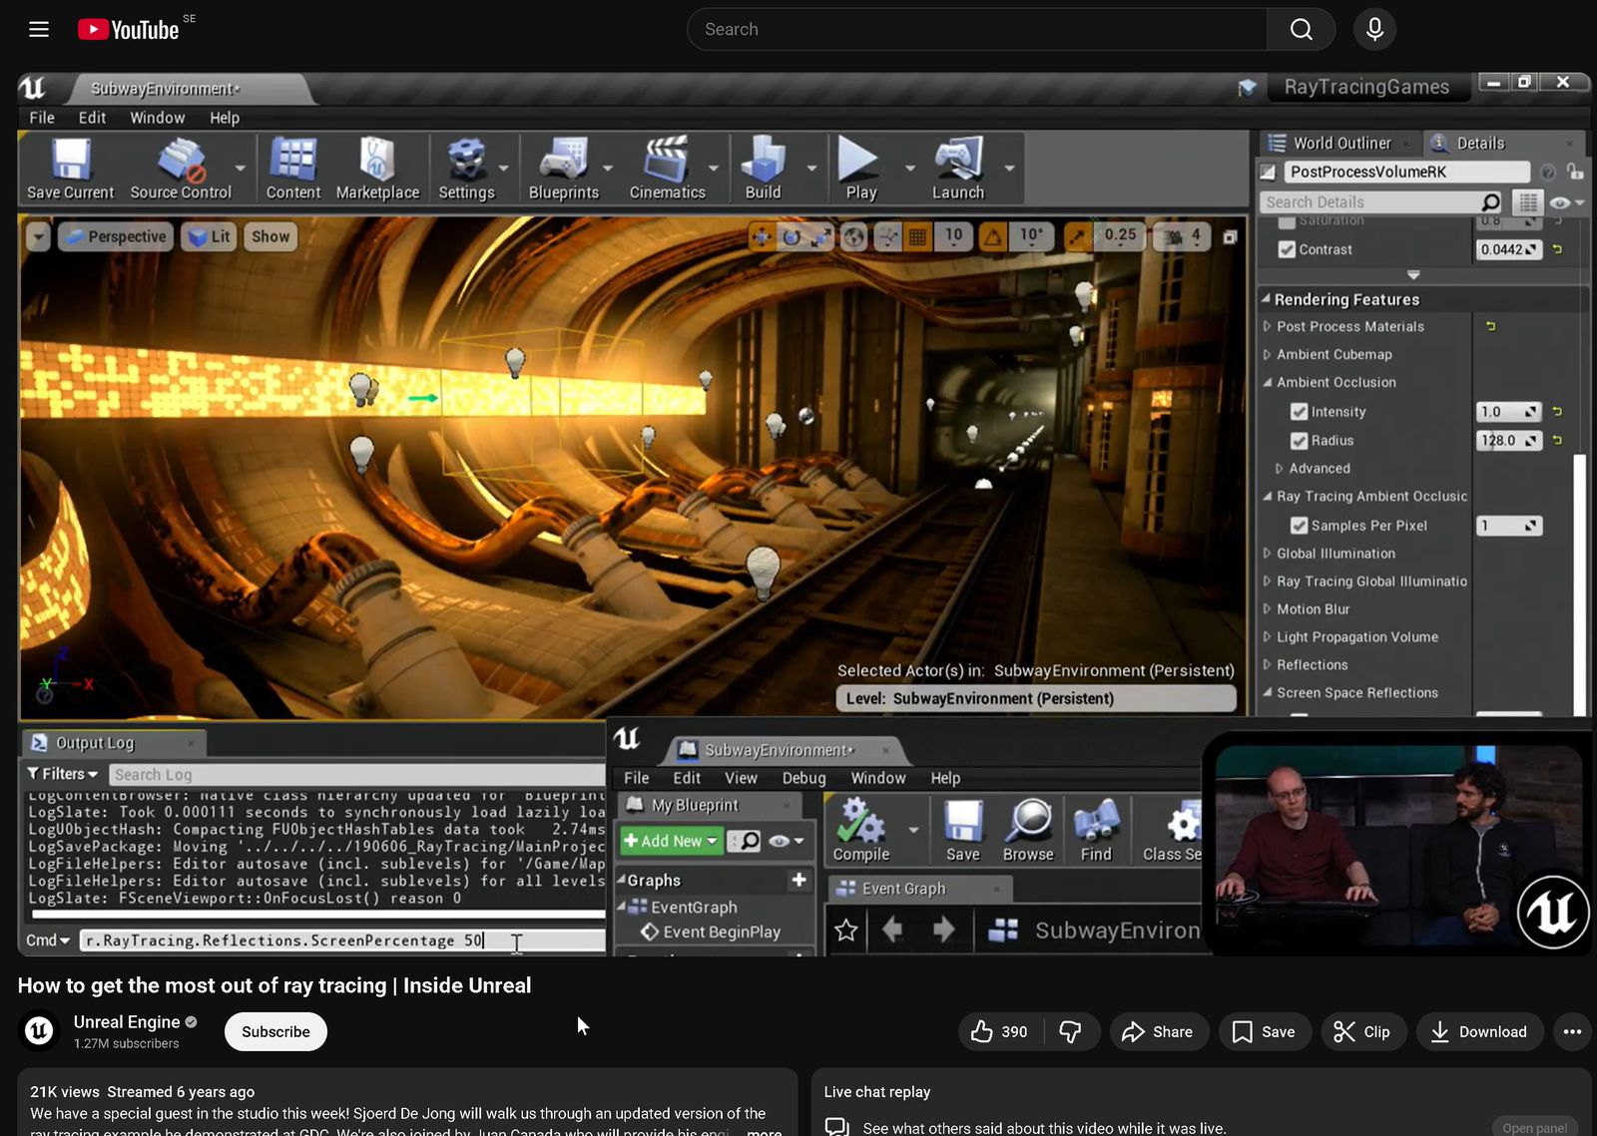Uncheck the Ambient Occlusion Intensity checkbox

point(1299,412)
